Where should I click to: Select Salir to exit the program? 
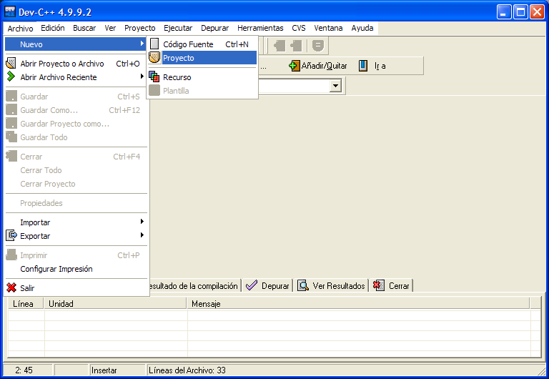coord(75,288)
